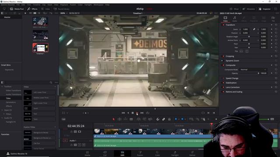
Task: Toggle Cropping section on or off
Action: pos(223,56)
